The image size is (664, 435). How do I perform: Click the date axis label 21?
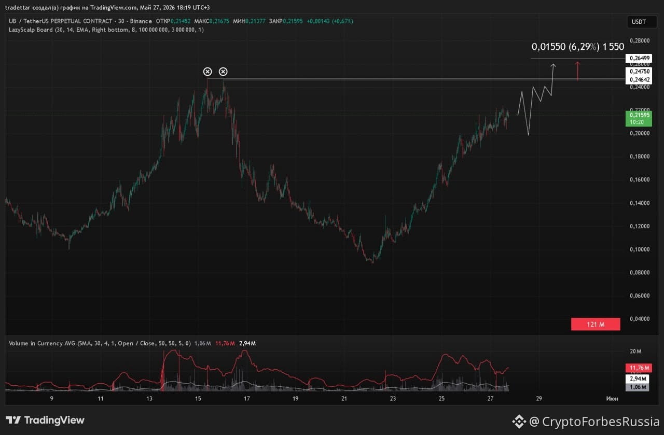click(344, 399)
